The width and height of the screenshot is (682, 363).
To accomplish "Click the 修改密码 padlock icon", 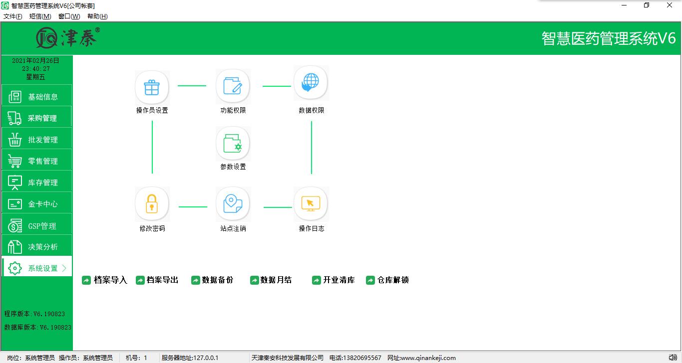I will point(152,204).
